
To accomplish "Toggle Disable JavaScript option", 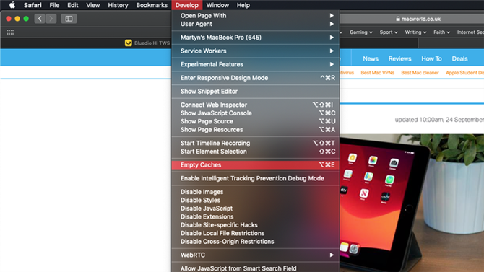I will (256, 209).
